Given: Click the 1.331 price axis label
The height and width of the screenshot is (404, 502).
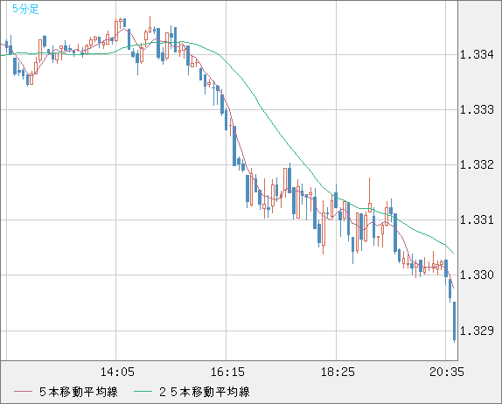Looking at the screenshot, I should pyautogui.click(x=477, y=220).
